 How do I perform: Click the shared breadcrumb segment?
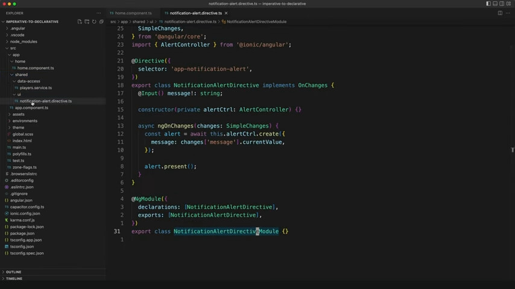point(139,22)
